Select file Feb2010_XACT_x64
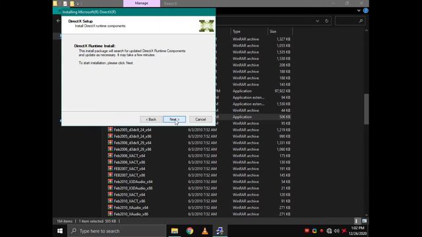Image resolution: width=422 pixels, height=237 pixels. pyautogui.click(x=129, y=195)
